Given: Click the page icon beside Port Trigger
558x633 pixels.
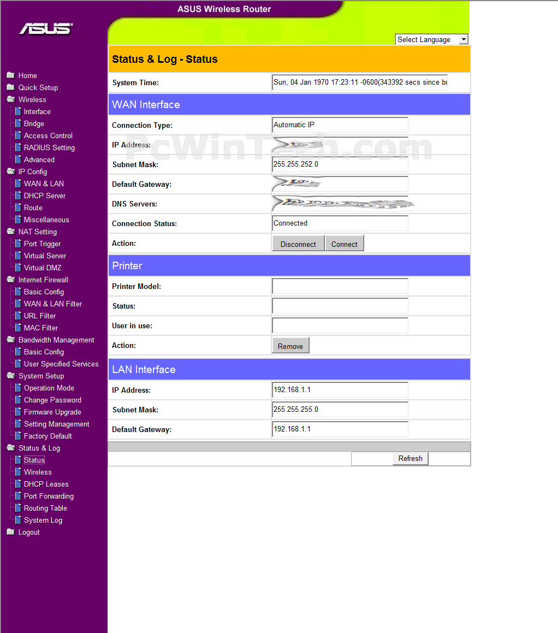Looking at the screenshot, I should (x=18, y=244).
